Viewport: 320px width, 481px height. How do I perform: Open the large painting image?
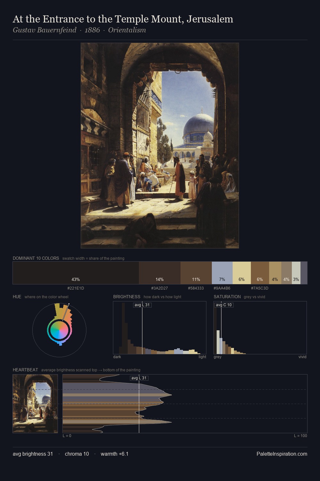160,146
